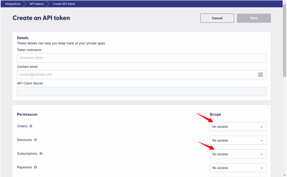287x177 pixels.
Task: Open the Orders scope dropdown
Action: coord(238,126)
